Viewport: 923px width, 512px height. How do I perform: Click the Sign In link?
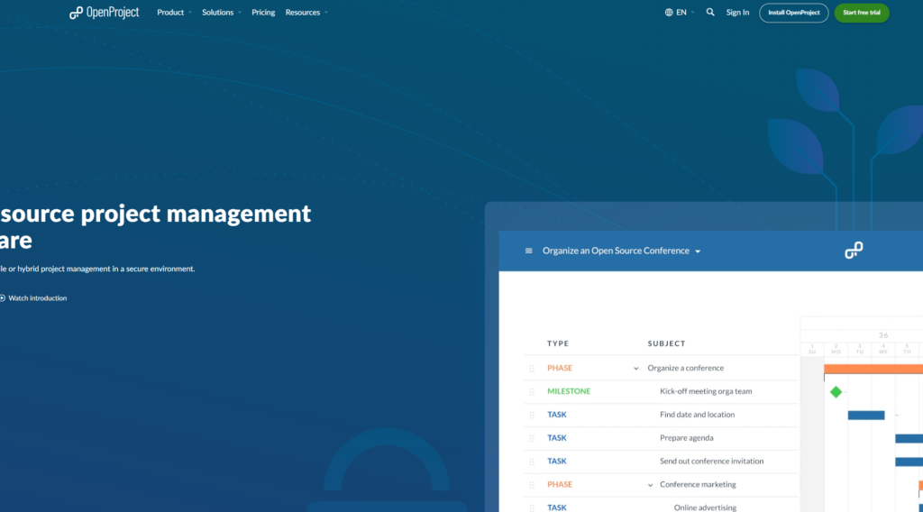[737, 13]
